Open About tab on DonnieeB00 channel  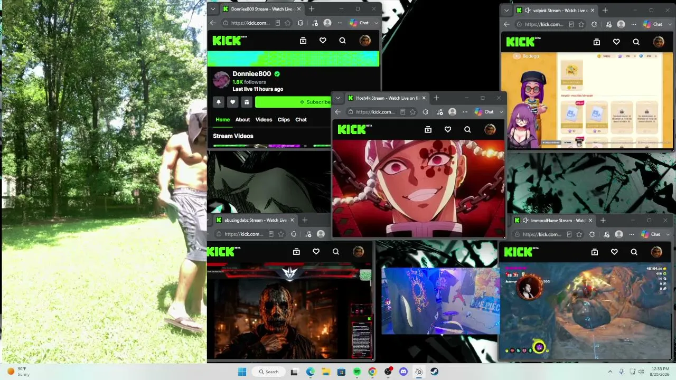pyautogui.click(x=242, y=120)
